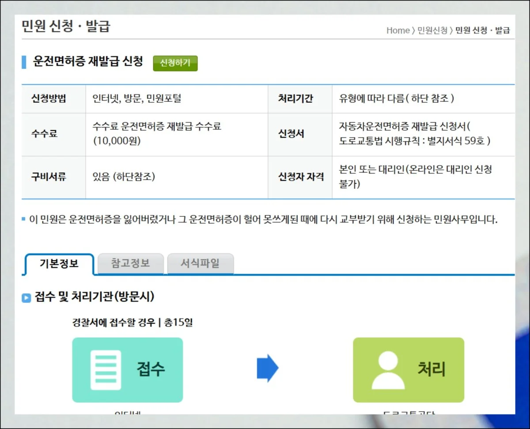Open the 서식파일 tab
The width and height of the screenshot is (530, 429).
[x=200, y=263]
